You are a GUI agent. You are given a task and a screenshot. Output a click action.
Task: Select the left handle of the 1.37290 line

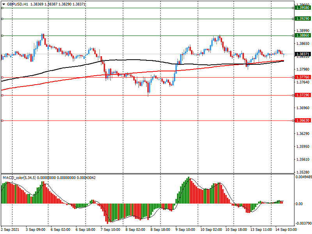pos(2,96)
